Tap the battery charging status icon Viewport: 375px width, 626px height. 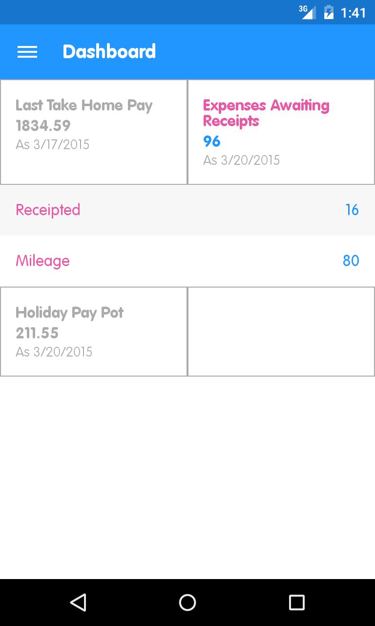(x=329, y=12)
